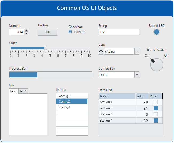This screenshot has width=174, height=143.
Task: Click the ellipsis browse button beside Path
Action: 137,52
